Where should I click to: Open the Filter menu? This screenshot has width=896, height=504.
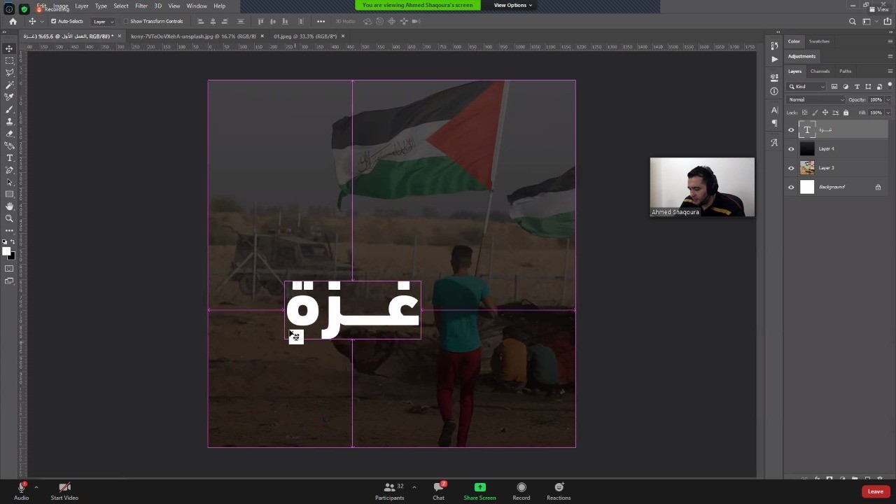[x=141, y=6]
